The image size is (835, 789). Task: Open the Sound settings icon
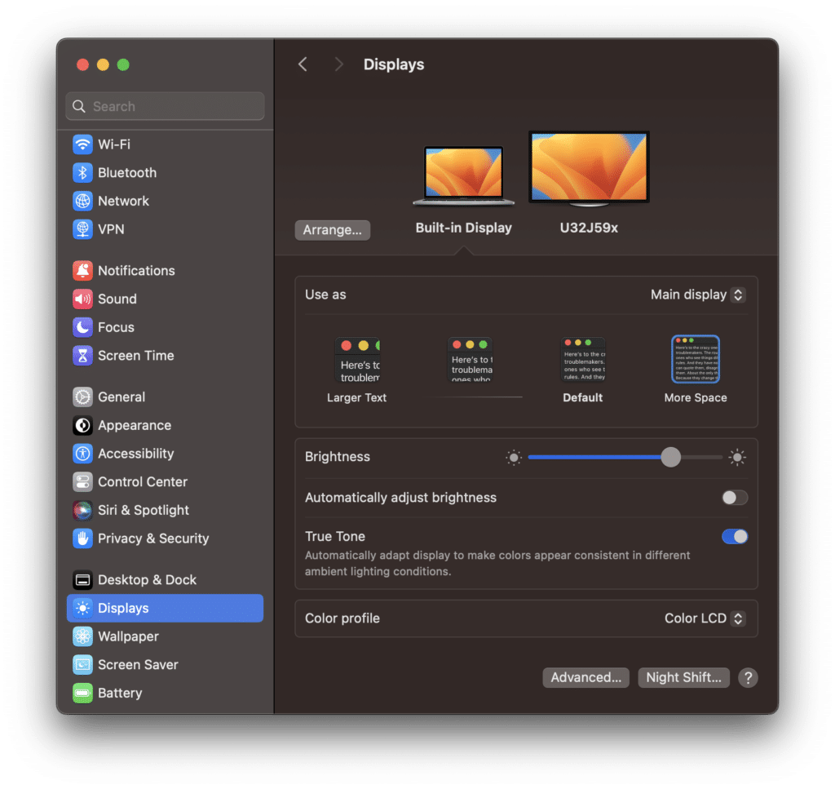point(117,299)
